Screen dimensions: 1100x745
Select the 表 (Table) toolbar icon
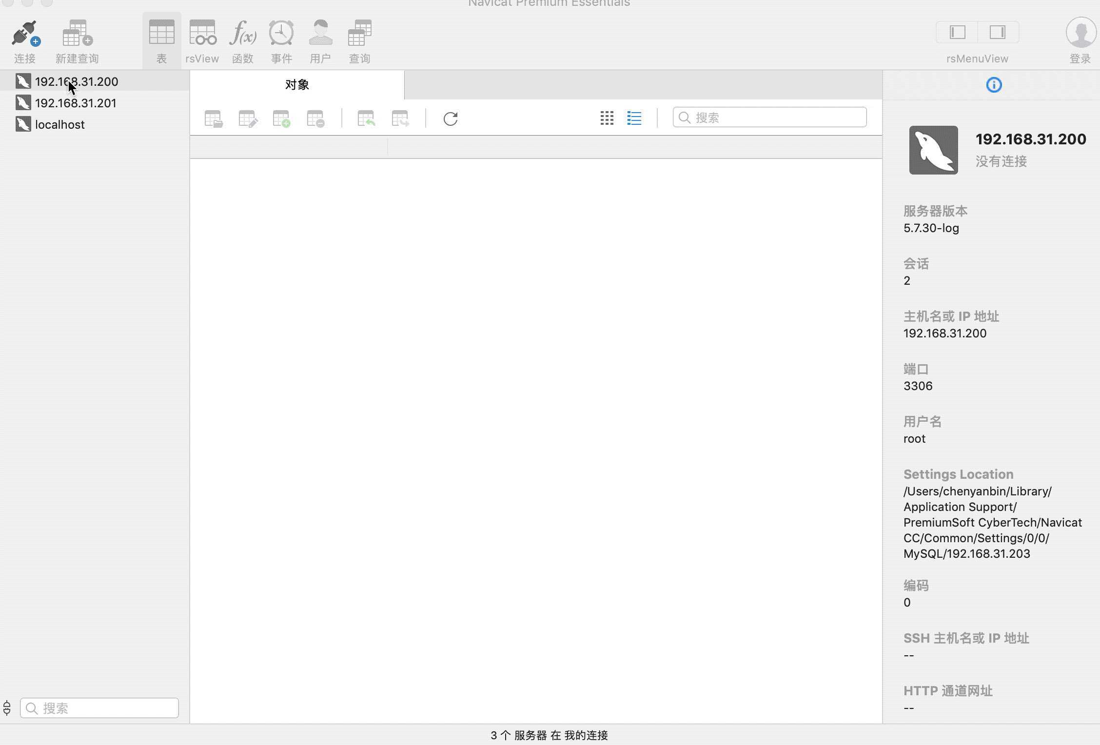coord(161,32)
